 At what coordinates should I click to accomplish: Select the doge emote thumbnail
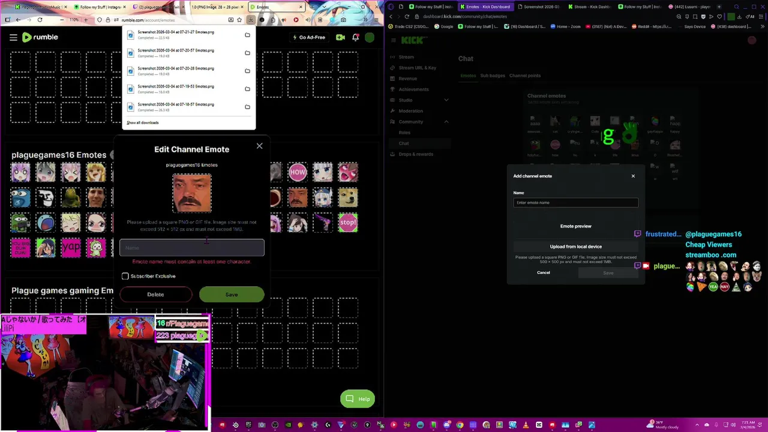(348, 197)
